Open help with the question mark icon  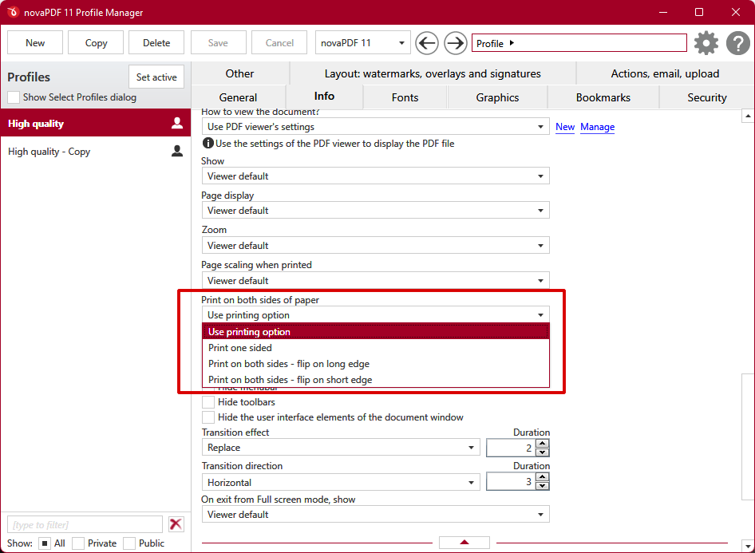[x=737, y=43]
